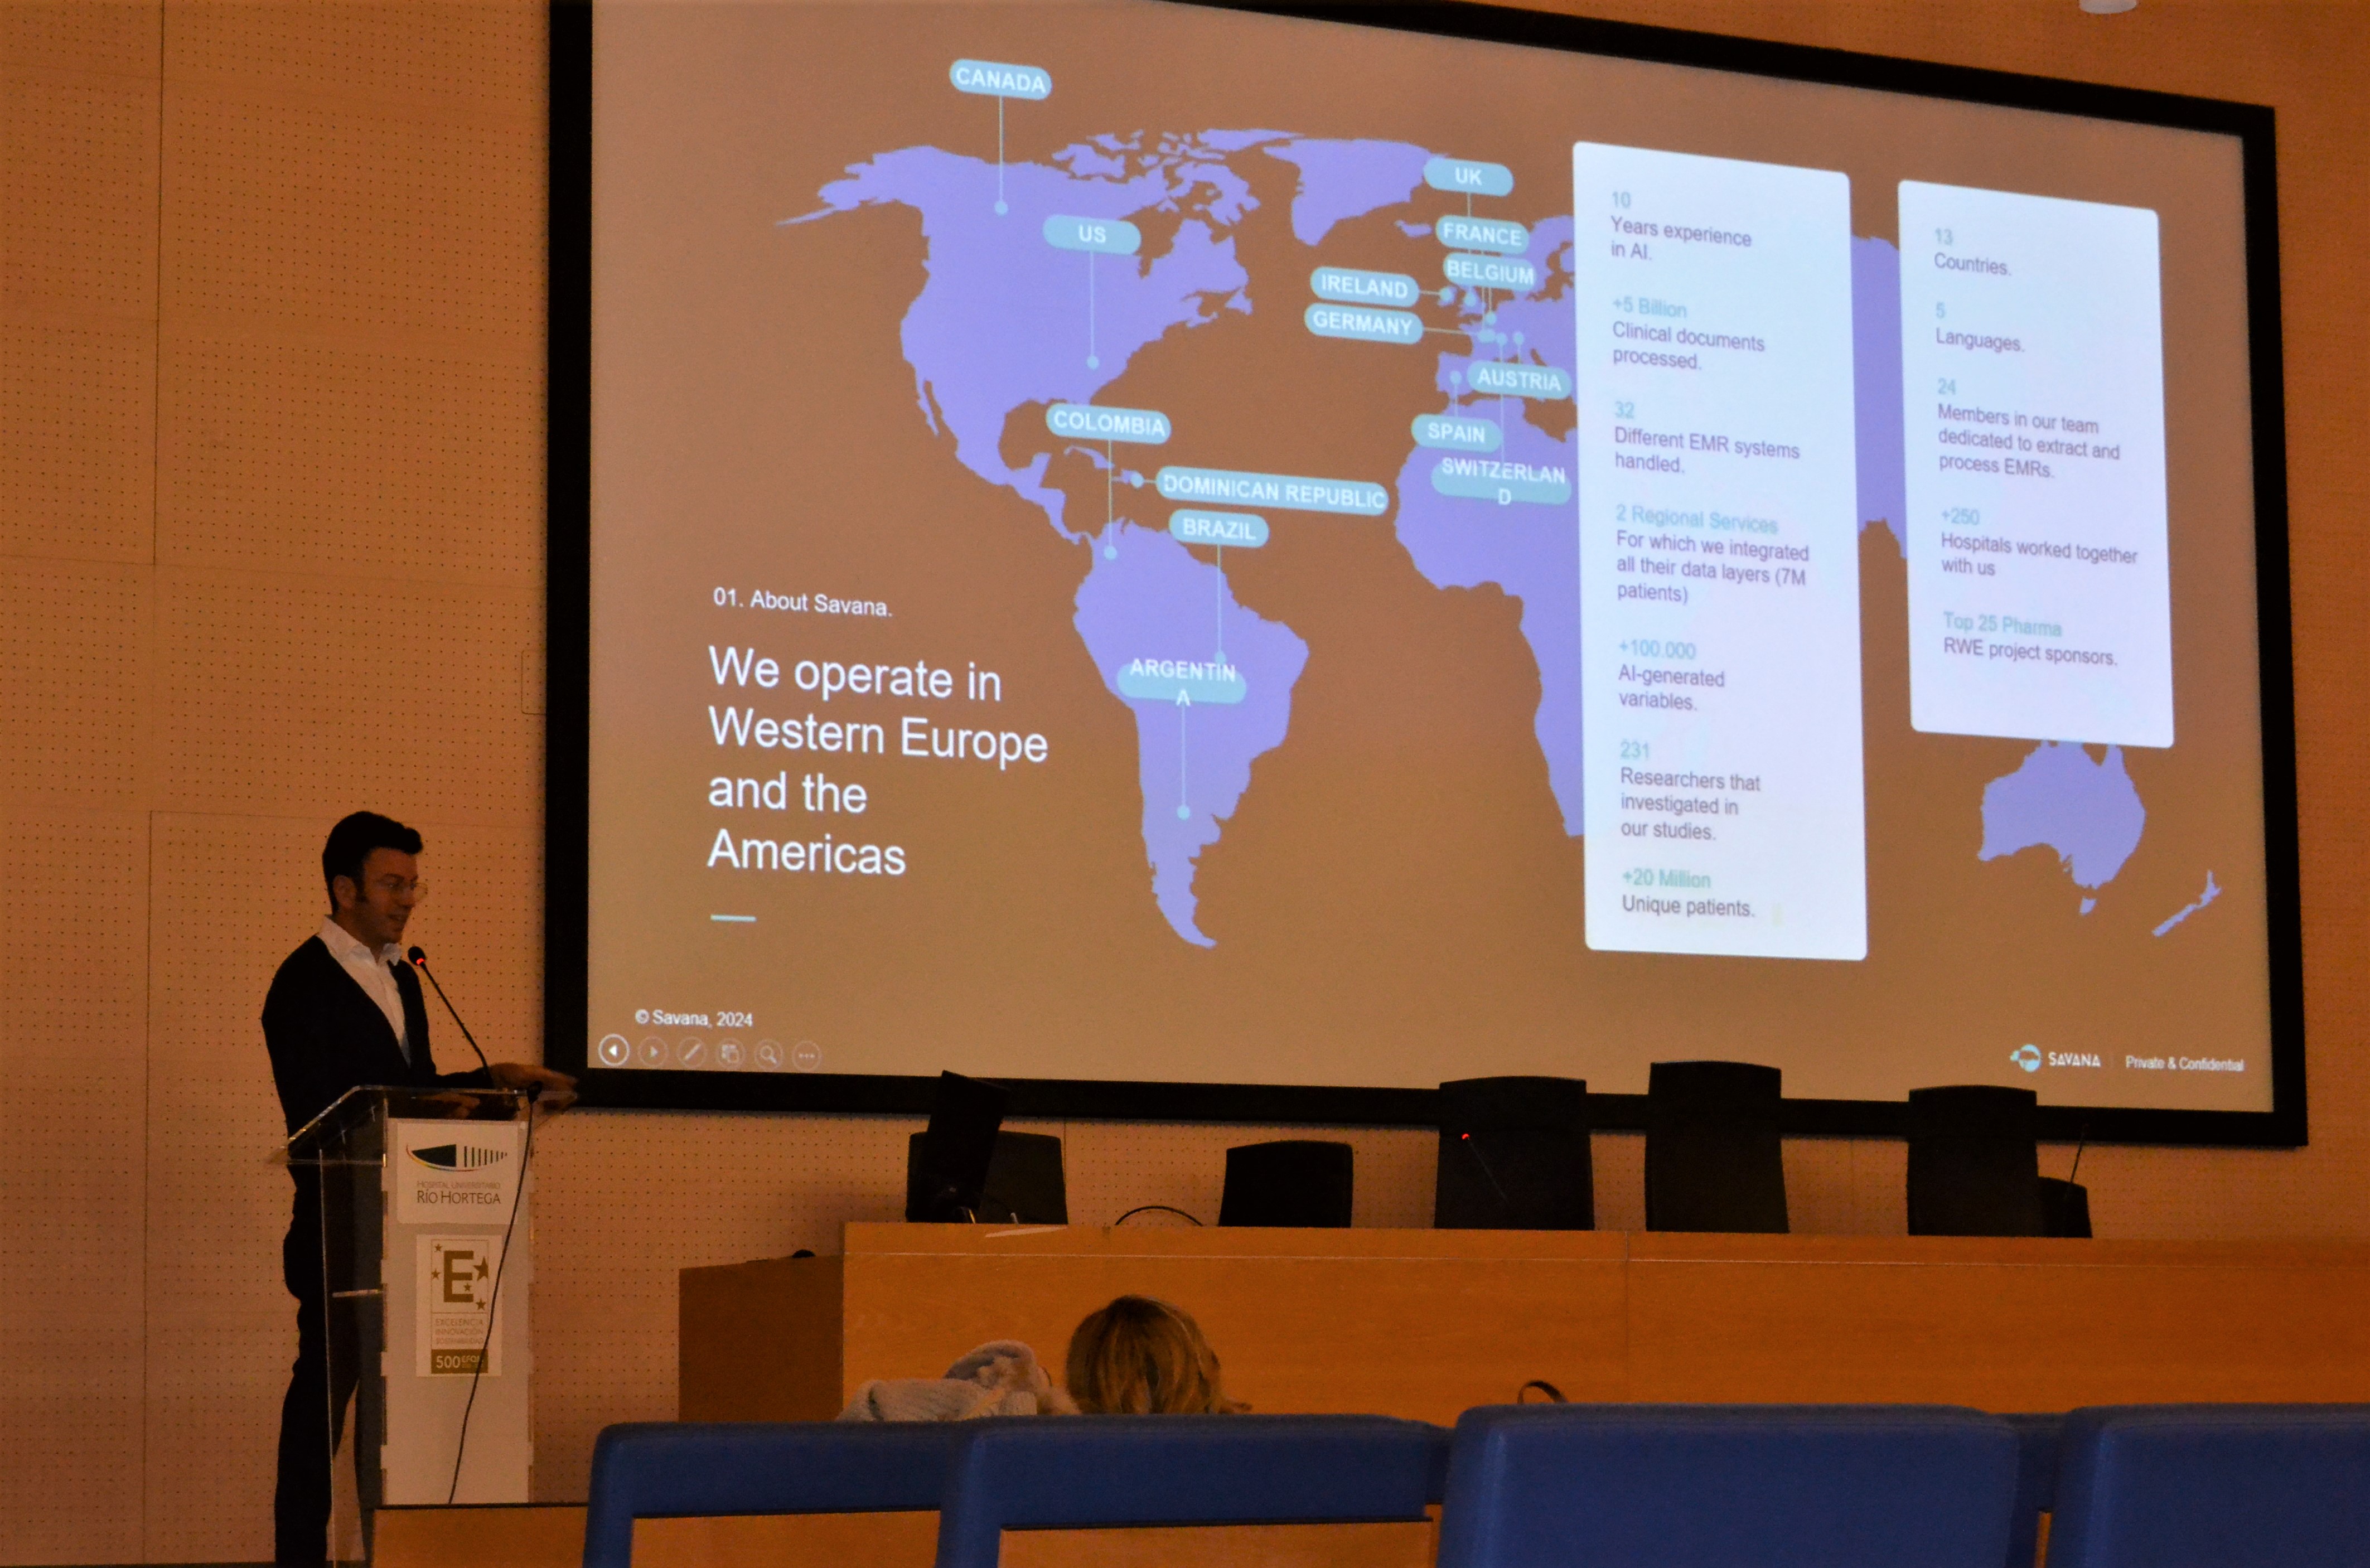Click the Savana logo in slide footer
The height and width of the screenshot is (1568, 2370).
pos(2055,1059)
